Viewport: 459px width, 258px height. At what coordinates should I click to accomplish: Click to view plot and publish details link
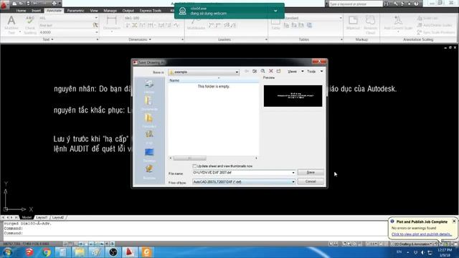[421, 234]
